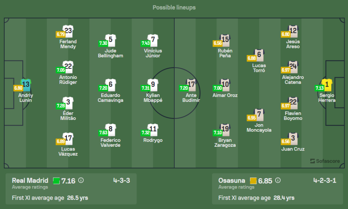Click the Real Madrid team name
Viewport: 348px width, 209px height.
30,180
